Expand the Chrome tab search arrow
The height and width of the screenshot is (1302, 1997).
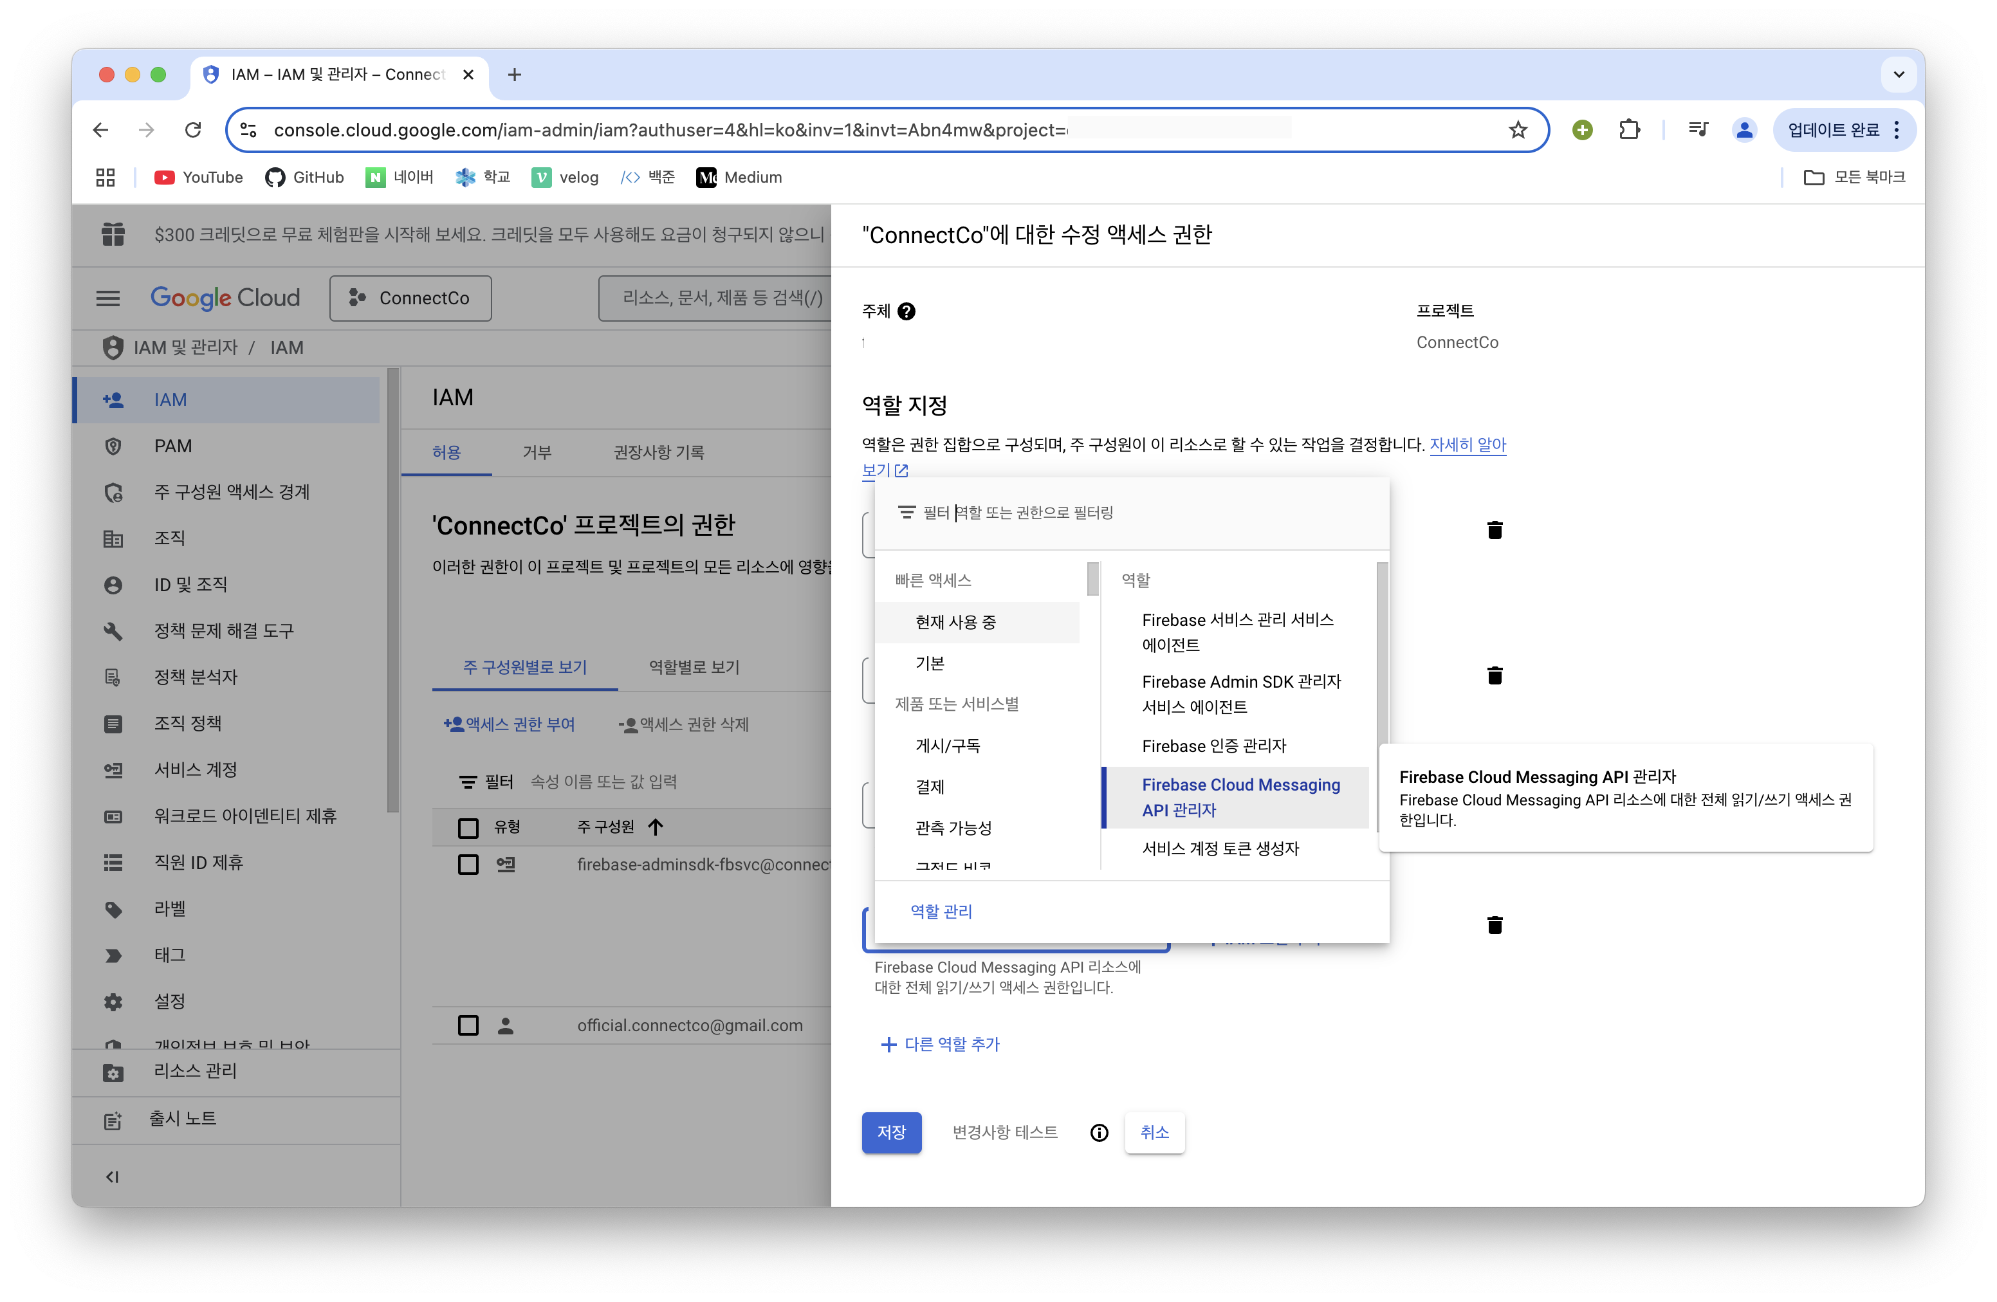pyautogui.click(x=1898, y=75)
